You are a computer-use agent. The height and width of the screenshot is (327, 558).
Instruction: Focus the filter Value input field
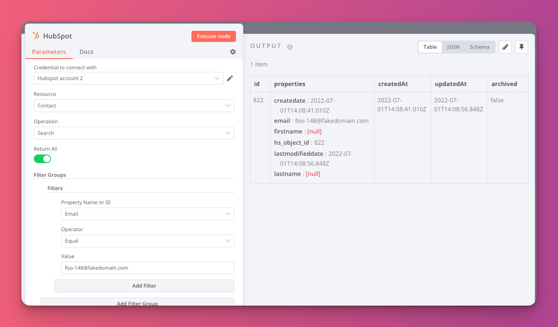tap(148, 268)
